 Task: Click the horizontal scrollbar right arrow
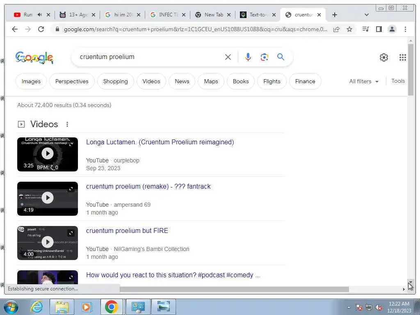point(404,289)
